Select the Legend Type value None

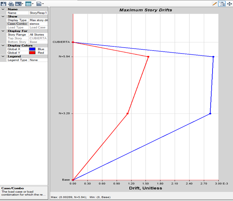click(38, 60)
